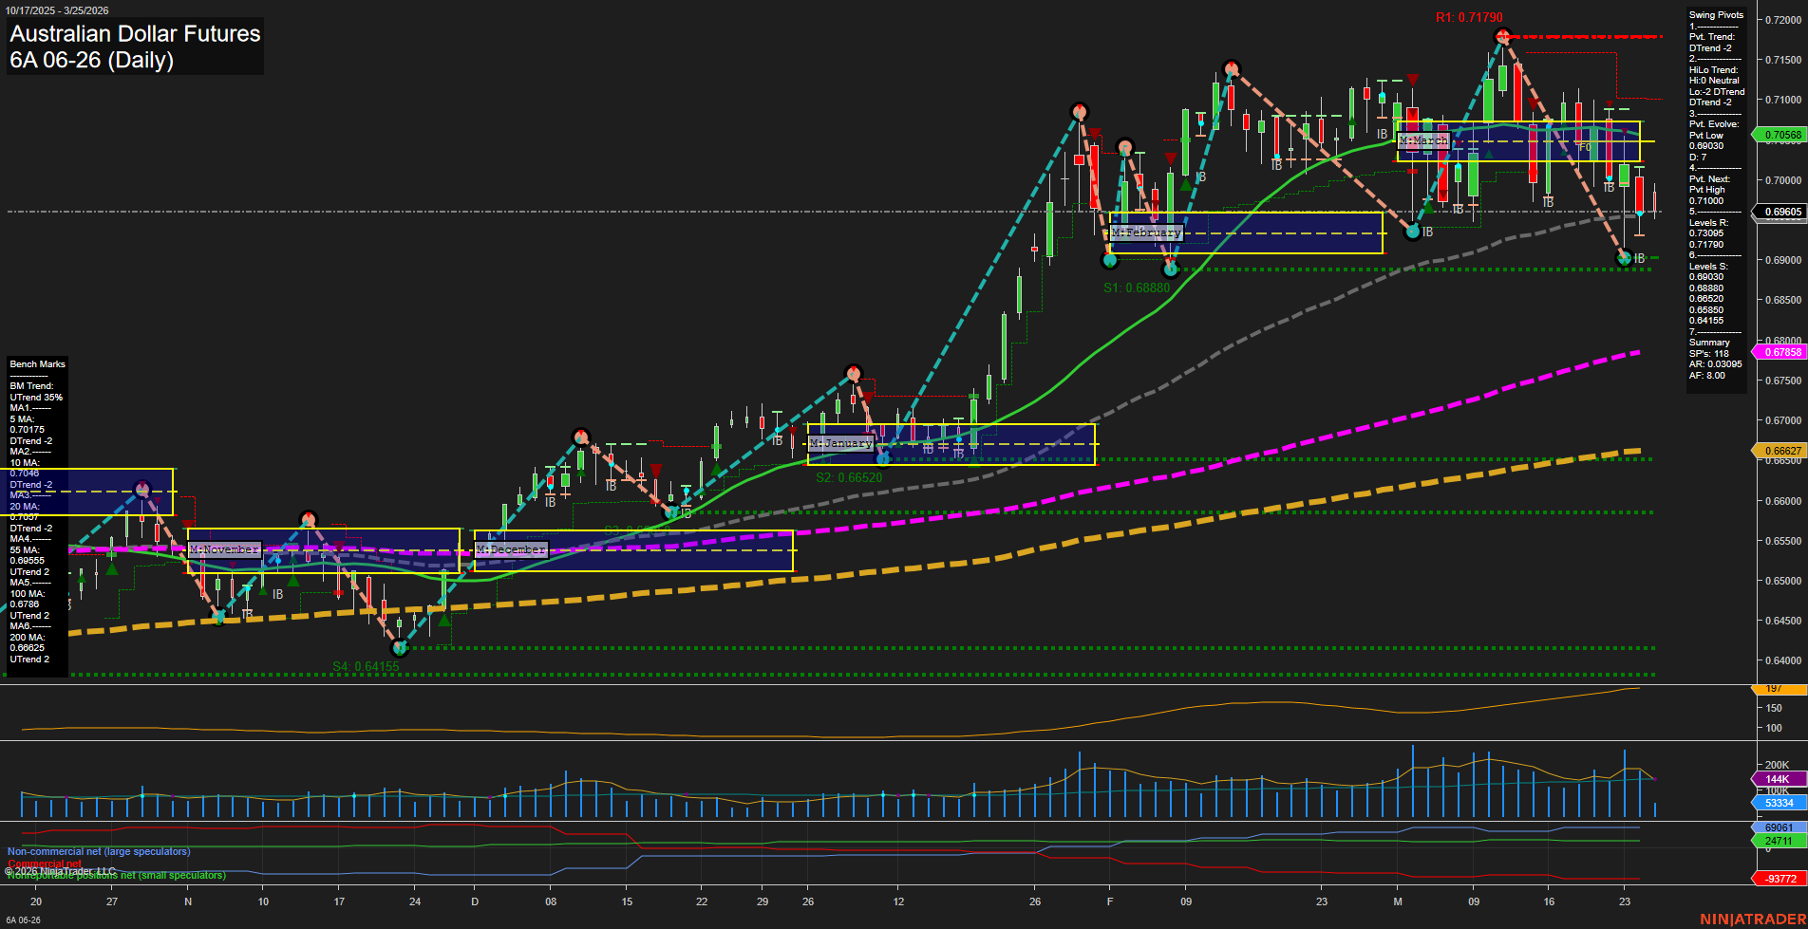Screen dimensions: 1808x929
Task: Click the D month marker on date axis
Action: pyautogui.click(x=475, y=901)
